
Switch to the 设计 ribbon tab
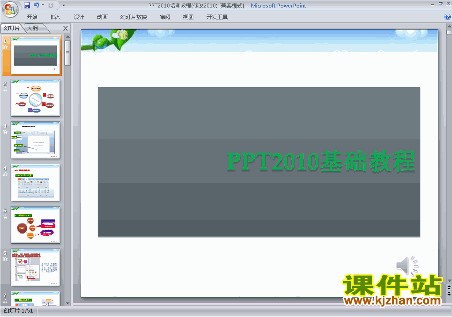[79, 17]
